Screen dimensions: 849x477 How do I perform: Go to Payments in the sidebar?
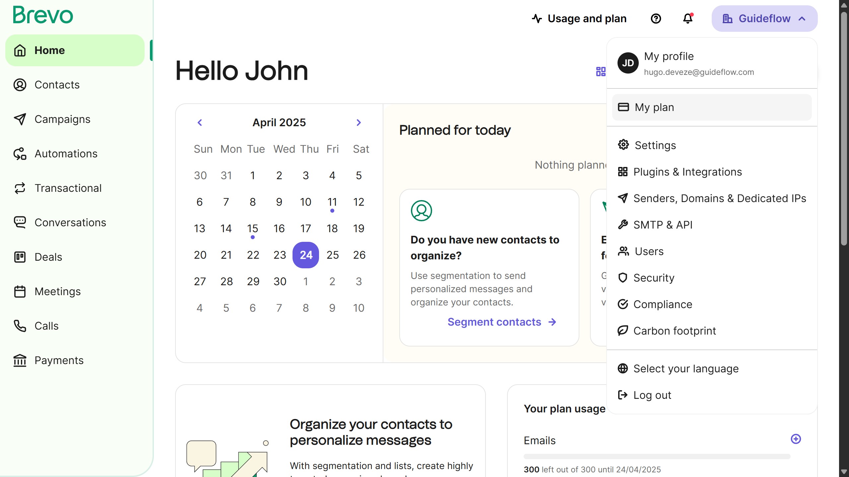(59, 360)
